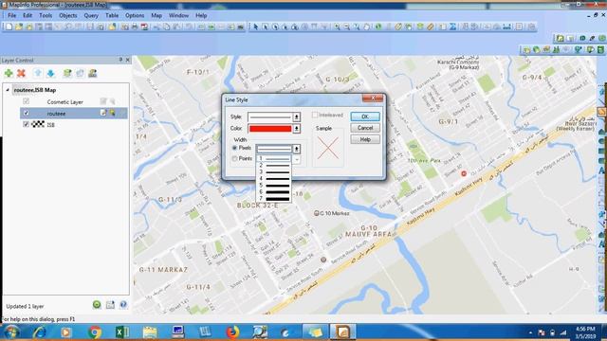Toggle the Pixels width dropdown arrow
This screenshot has width=607, height=341.
pos(297,149)
